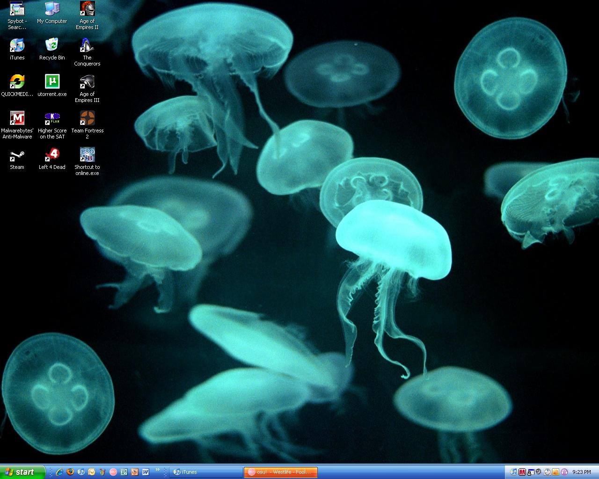The height and width of the screenshot is (479, 599).
Task: Launch Firefox from Quick Launch
Action: tap(70, 472)
